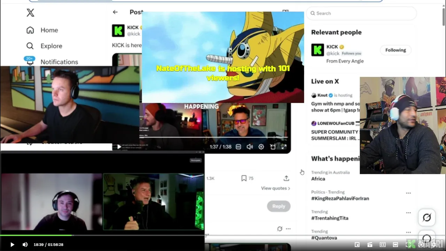Open the @kick handle under Relevant people
Viewport: 446px width, 251px height.
(x=333, y=53)
